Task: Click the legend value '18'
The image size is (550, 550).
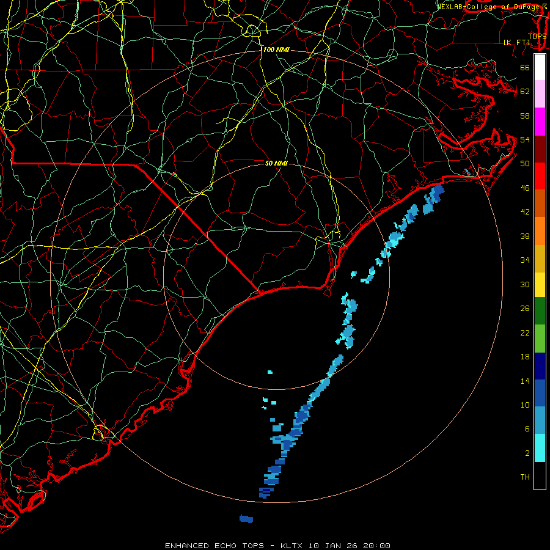Action: click(525, 357)
